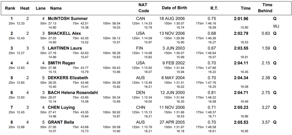
Task: Select the Date of Birth header
Action: pyautogui.click(x=174, y=8)
